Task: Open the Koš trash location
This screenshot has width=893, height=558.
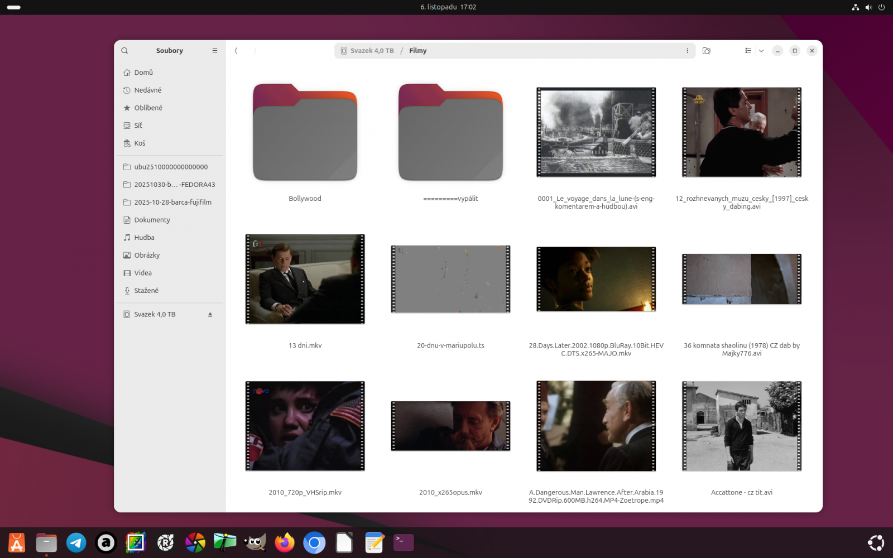Action: [140, 143]
